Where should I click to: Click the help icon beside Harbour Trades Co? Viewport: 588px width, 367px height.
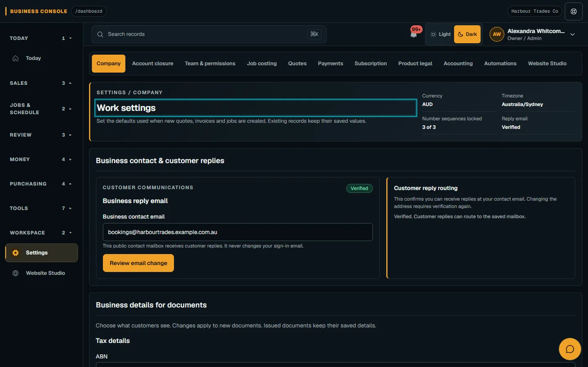coord(574,11)
